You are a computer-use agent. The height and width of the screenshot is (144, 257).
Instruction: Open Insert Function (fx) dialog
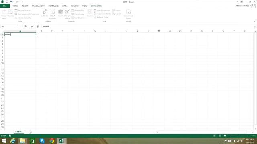pos(38,26)
